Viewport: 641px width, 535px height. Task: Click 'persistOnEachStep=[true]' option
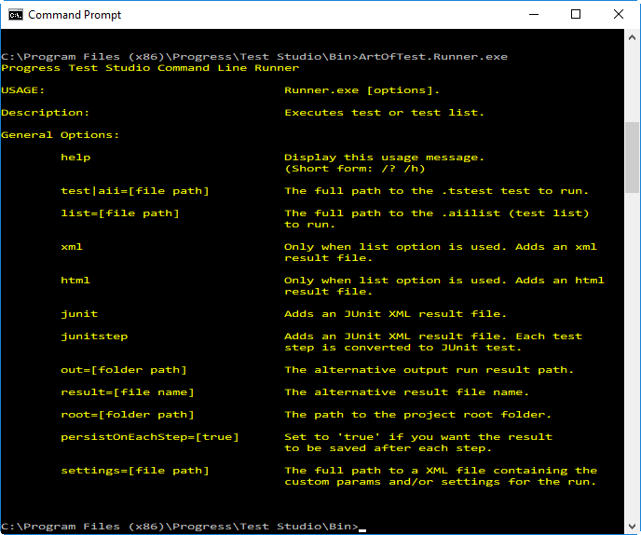click(x=150, y=437)
